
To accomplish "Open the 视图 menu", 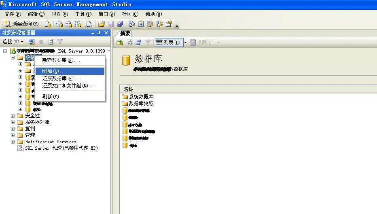I will pyautogui.click(x=60, y=14).
